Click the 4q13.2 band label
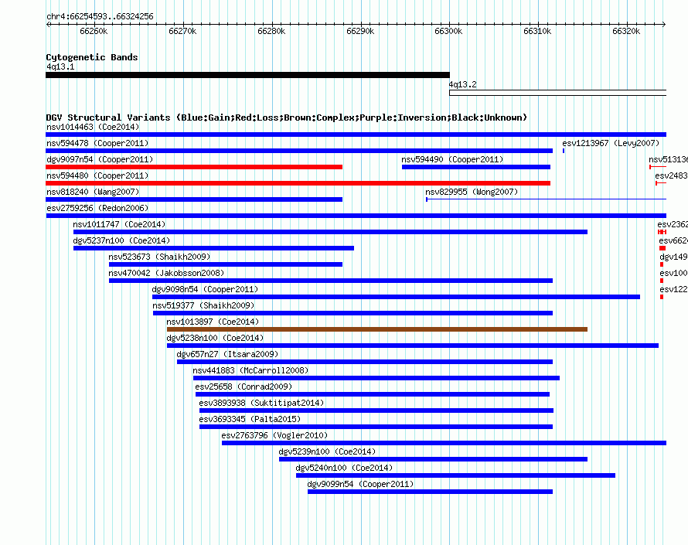Image resolution: width=688 pixels, height=545 pixels. pyautogui.click(x=462, y=84)
